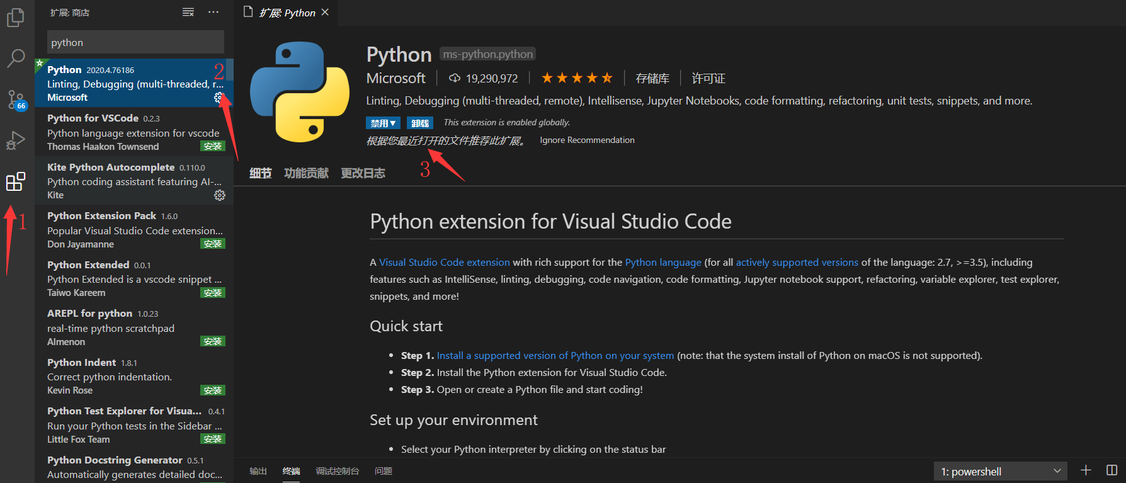Open the Visual Studio Code extension link
This screenshot has width=1126, height=483.
(x=445, y=262)
